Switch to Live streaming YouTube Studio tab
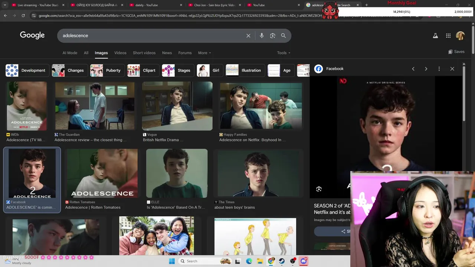Viewport: 475px width, 267px height. coord(38,5)
